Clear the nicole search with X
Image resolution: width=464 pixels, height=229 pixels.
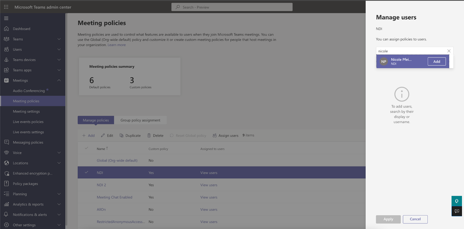(449, 51)
